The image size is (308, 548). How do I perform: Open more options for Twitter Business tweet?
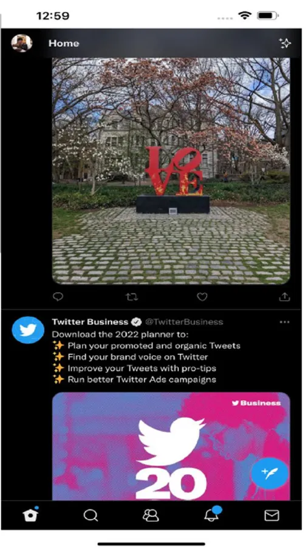pos(285,322)
